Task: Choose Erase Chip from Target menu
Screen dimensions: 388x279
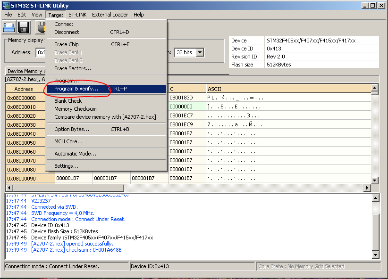Action: tap(67, 44)
